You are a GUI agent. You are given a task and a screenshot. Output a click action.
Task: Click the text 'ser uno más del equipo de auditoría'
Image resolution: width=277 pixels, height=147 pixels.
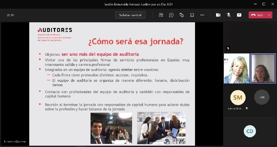point(100,54)
